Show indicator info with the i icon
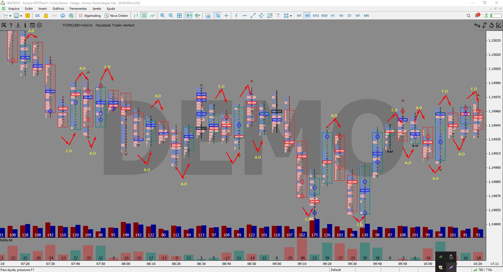The height and width of the screenshot is (272, 503). click(x=25, y=25)
